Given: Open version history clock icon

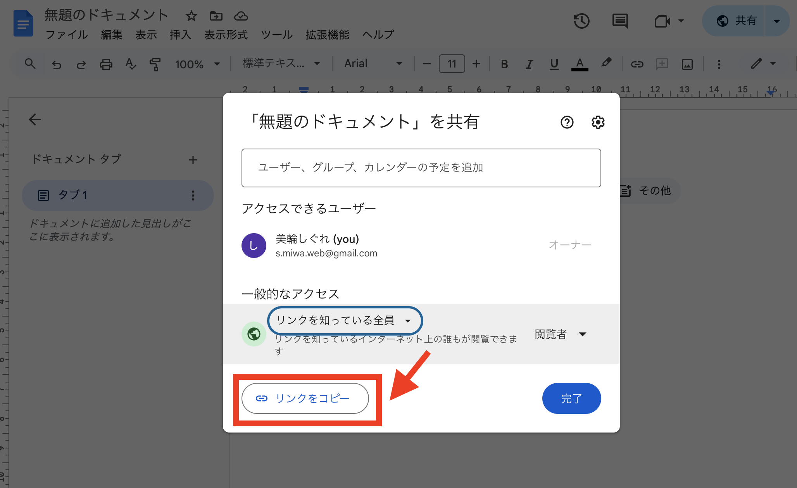Looking at the screenshot, I should pyautogui.click(x=581, y=21).
